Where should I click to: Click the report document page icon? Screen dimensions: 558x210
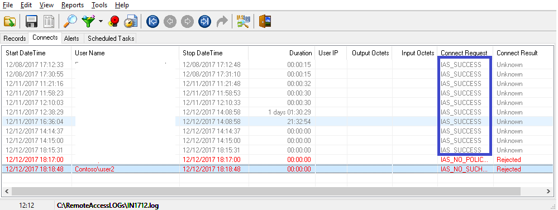tap(49, 21)
